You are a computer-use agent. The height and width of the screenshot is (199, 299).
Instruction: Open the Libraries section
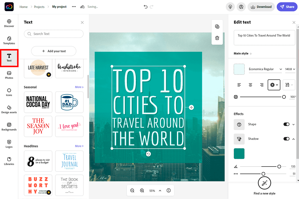[x=9, y=161]
